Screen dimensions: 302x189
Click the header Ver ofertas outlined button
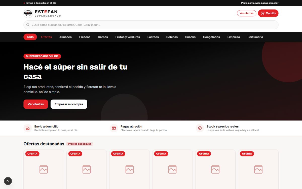click(x=247, y=13)
